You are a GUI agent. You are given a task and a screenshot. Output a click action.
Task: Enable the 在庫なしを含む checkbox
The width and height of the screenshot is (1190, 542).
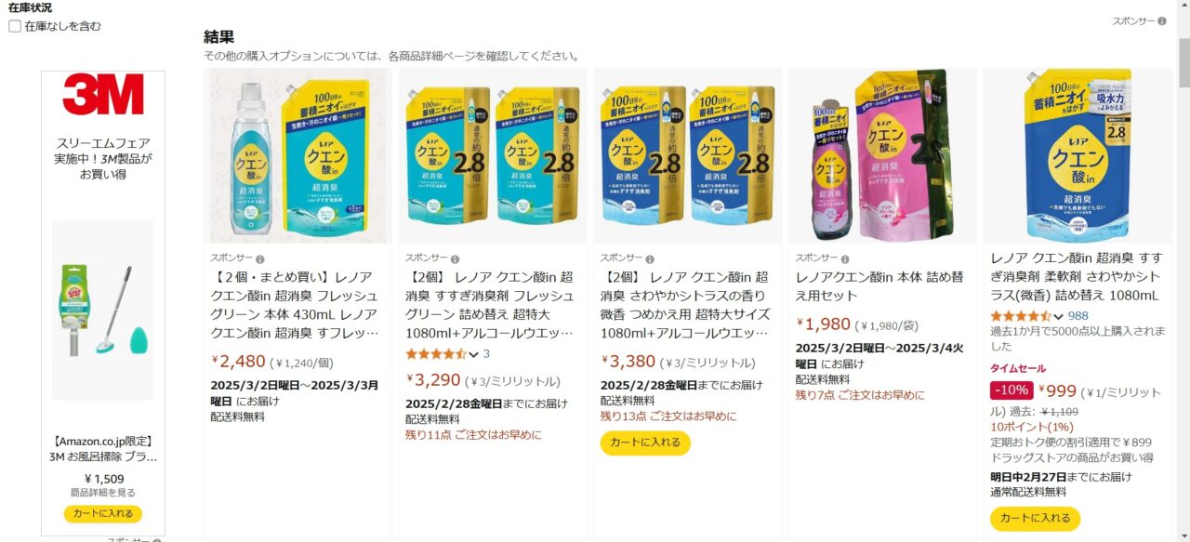[x=15, y=26]
